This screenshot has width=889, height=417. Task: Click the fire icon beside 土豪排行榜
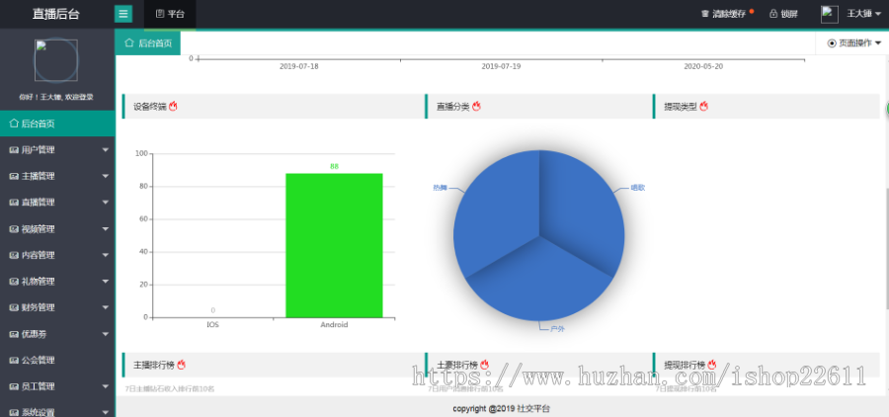[x=485, y=365]
